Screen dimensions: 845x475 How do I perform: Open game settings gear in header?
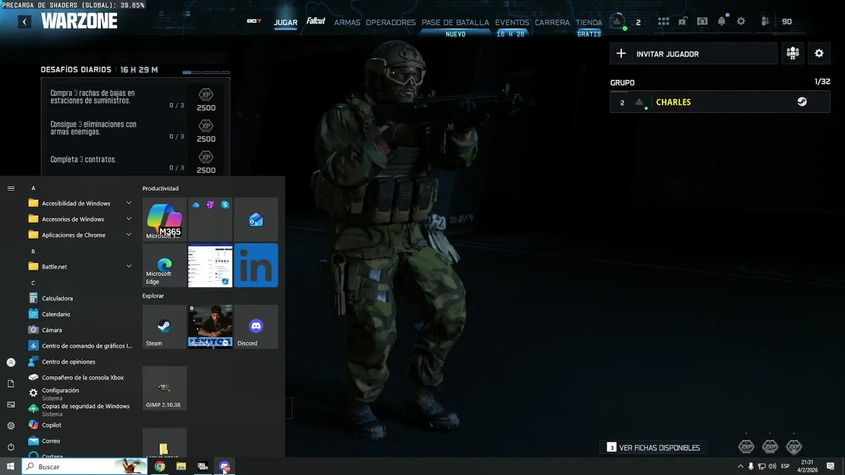click(x=741, y=22)
